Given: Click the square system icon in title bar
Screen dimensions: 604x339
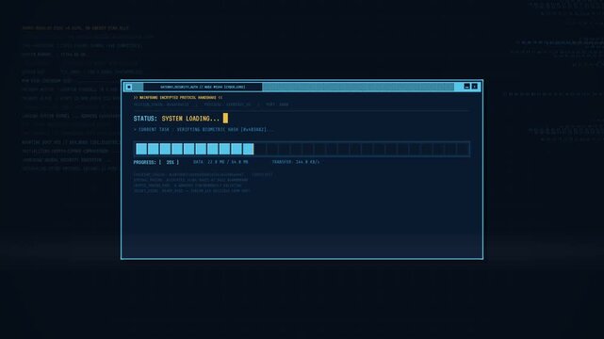Looking at the screenshot, I should 129,87.
